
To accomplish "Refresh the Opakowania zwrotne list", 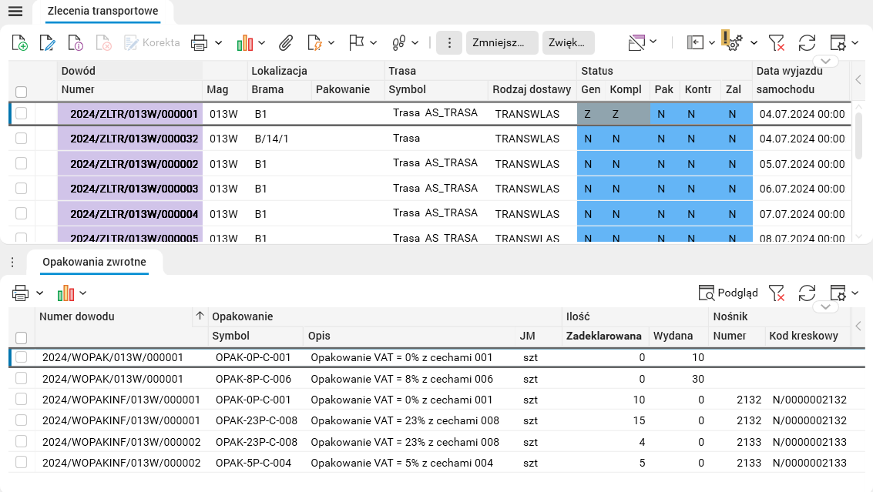I will coord(807,293).
